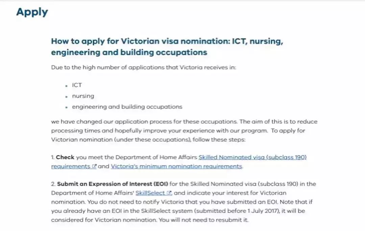Viewport: 365px width, 231px height.
Task: Click the step number "2." marker
Action: coord(53,184)
